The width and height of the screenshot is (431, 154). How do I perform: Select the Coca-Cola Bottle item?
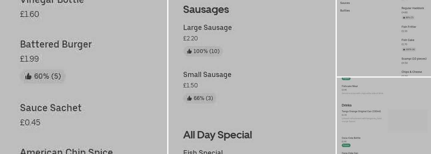[x=351, y=138]
